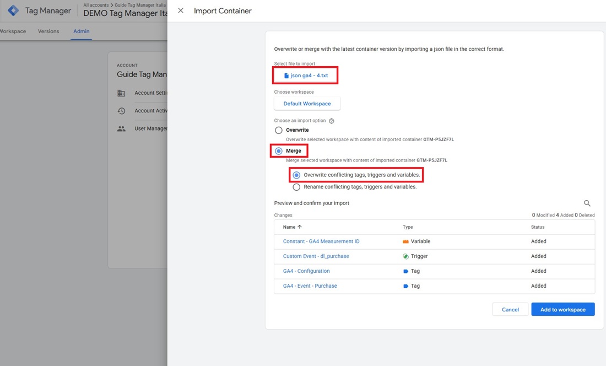Open GA4 - Configuration link

click(x=306, y=271)
